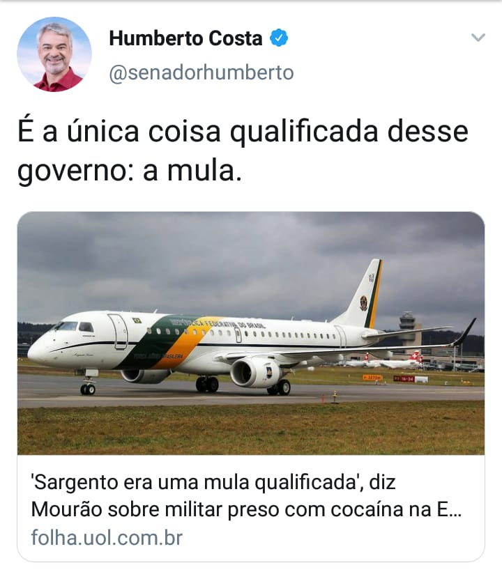Image resolution: width=502 pixels, height=579 pixels.
Task: Open the 'Sargento era uma mula qualificada' headline
Action: (x=195, y=482)
